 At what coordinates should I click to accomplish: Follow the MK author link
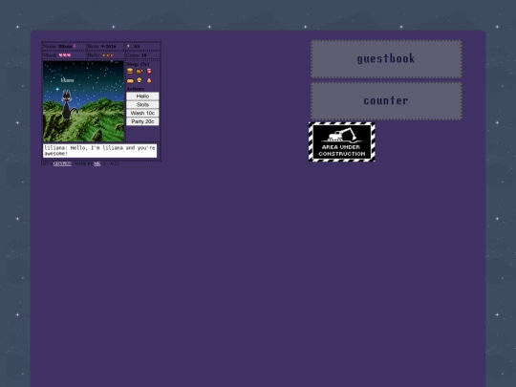tap(97, 163)
